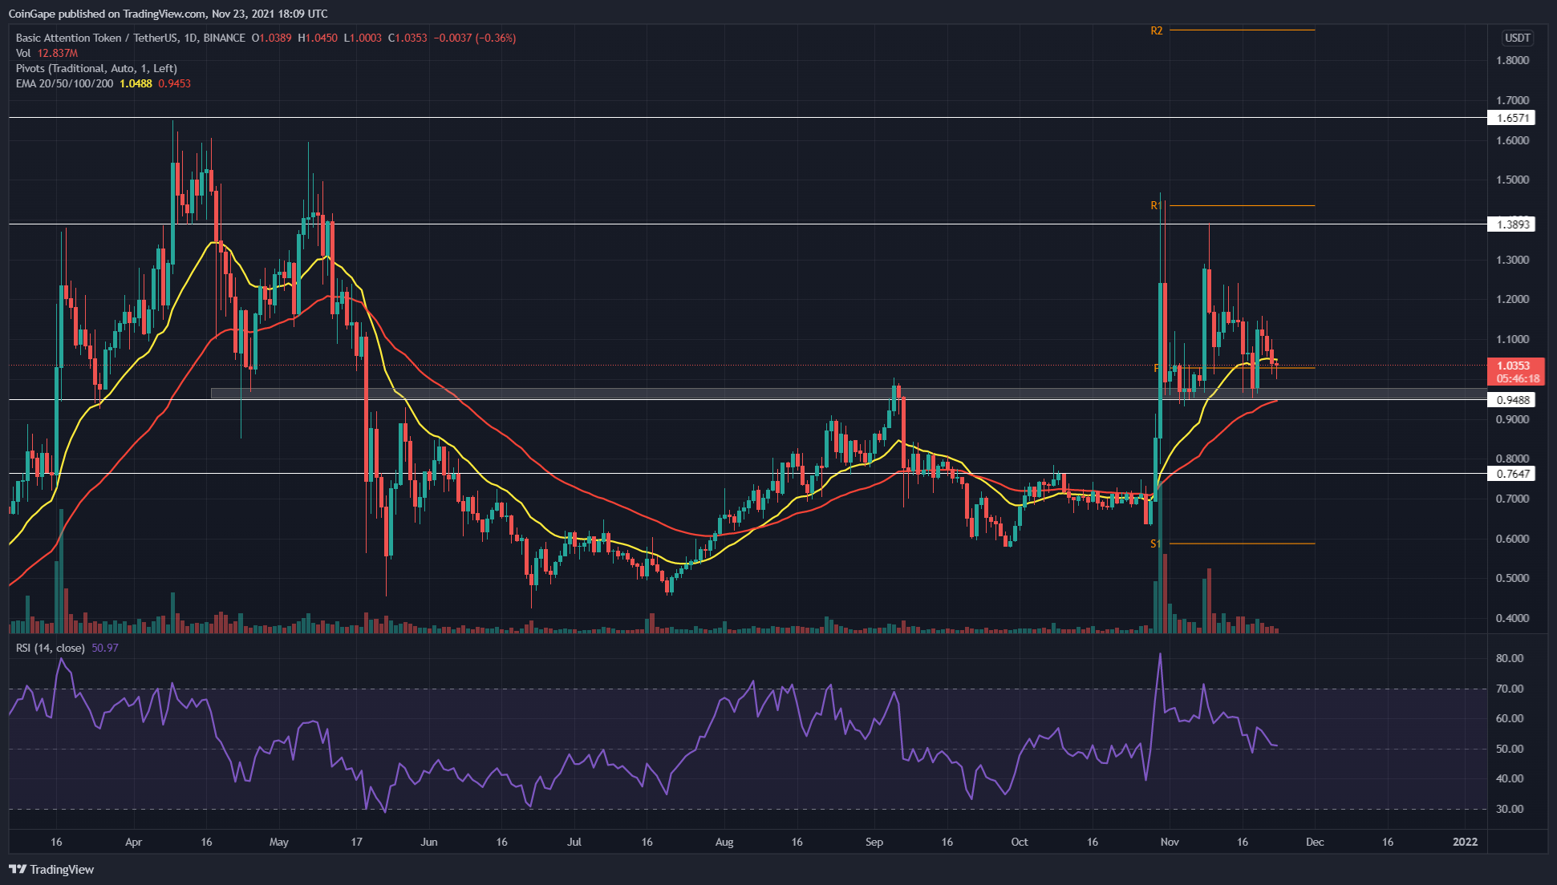This screenshot has width=1557, height=885.
Task: Click the R1 pivot label
Action: (1156, 206)
